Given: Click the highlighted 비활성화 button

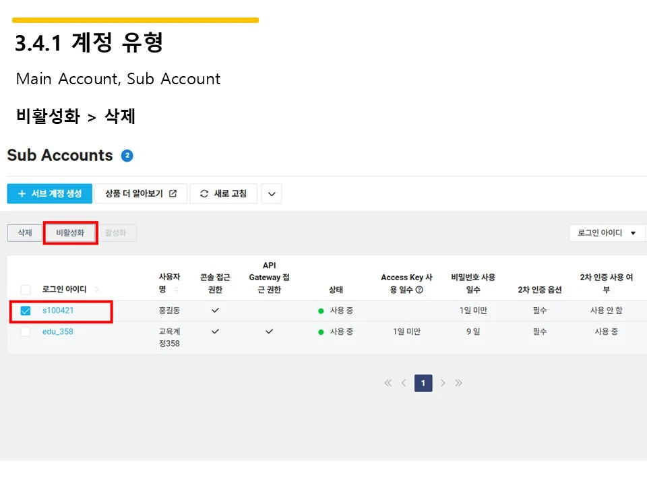Looking at the screenshot, I should pyautogui.click(x=70, y=232).
